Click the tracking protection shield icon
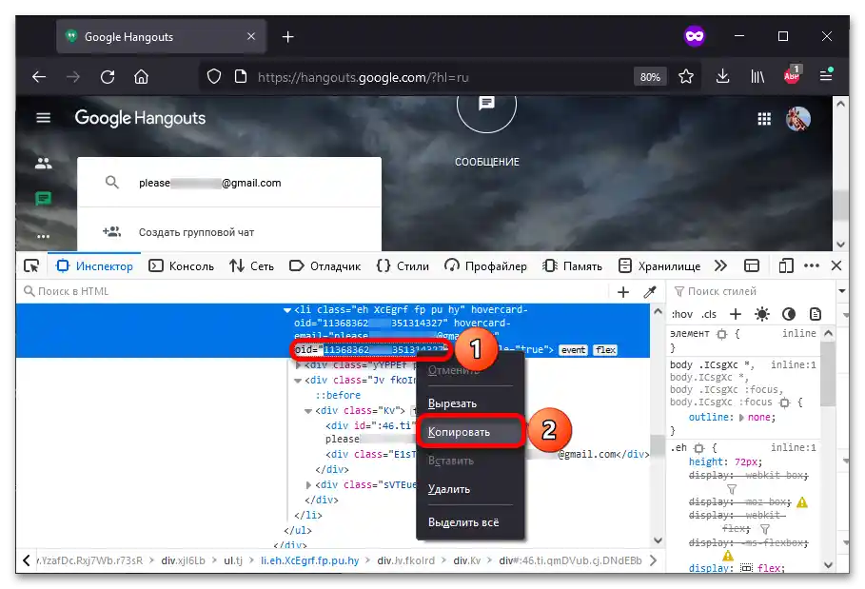 tap(215, 77)
